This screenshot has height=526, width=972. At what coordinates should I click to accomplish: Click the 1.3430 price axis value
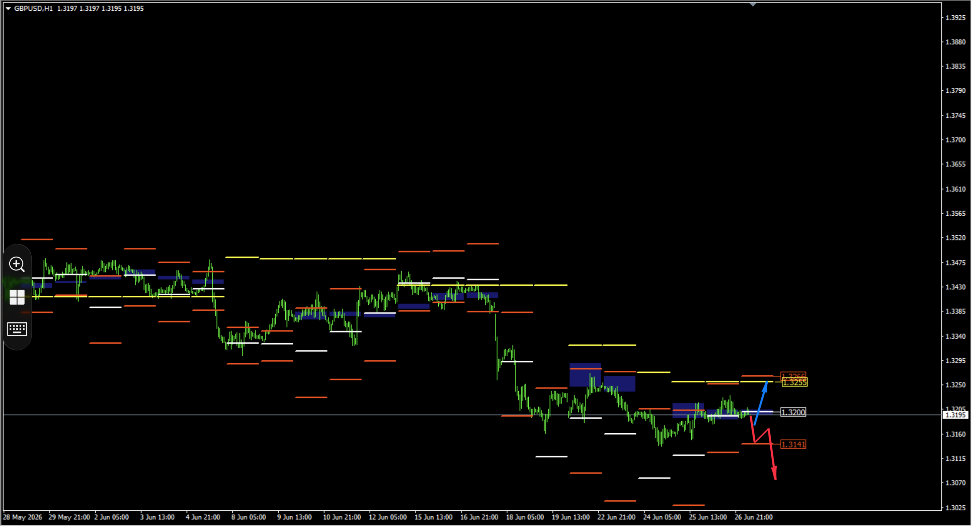[955, 287]
